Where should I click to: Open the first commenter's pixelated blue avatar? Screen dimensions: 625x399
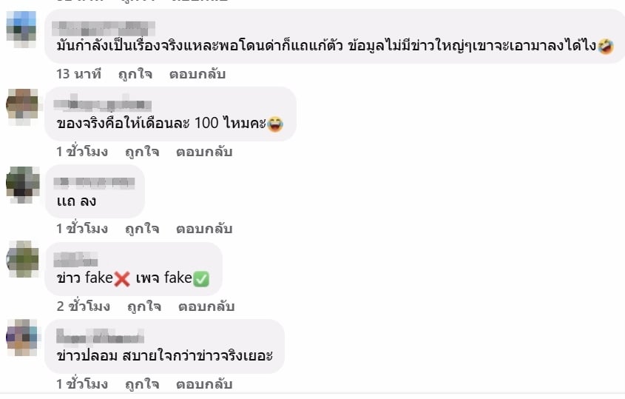21,29
